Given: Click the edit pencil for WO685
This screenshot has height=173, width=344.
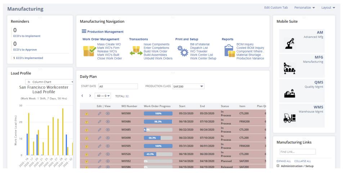Looking at the screenshot, I should coord(100,129).
